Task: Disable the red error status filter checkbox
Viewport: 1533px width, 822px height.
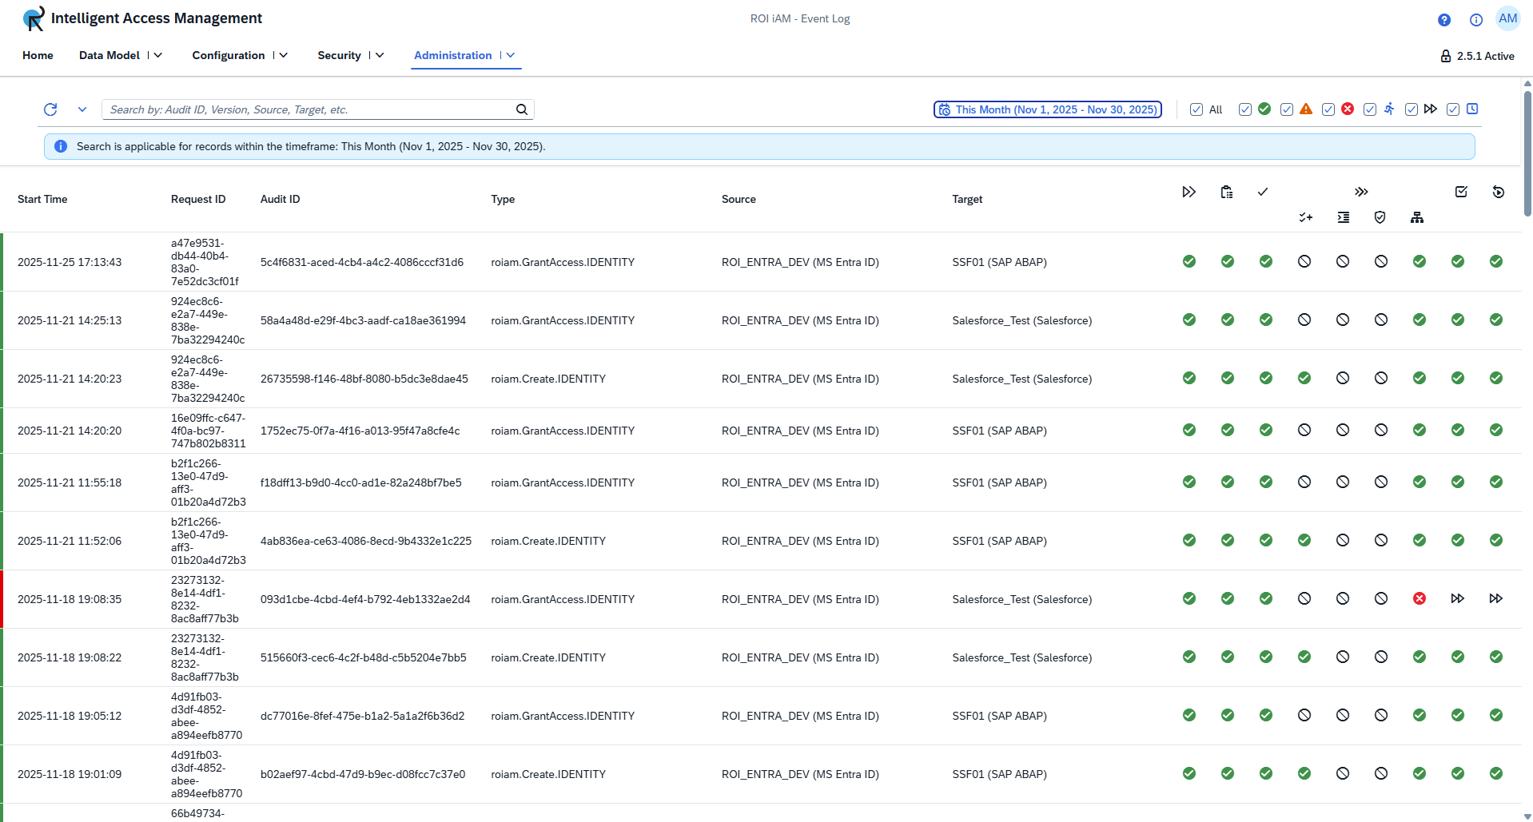Action: 1328,109
